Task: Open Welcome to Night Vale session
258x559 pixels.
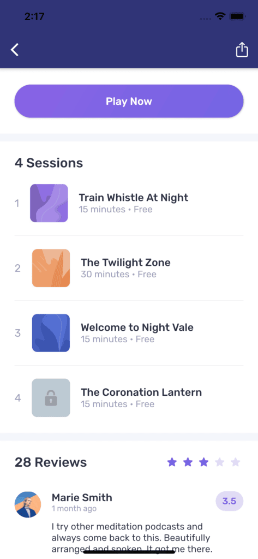Action: 129,333
